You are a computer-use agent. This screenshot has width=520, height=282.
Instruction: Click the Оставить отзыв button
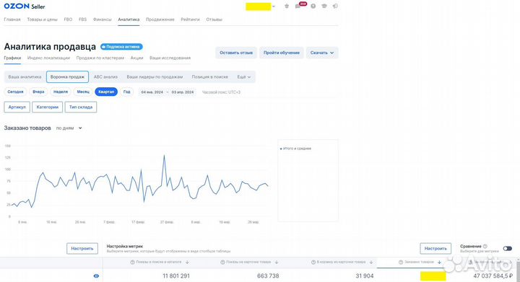click(x=236, y=53)
